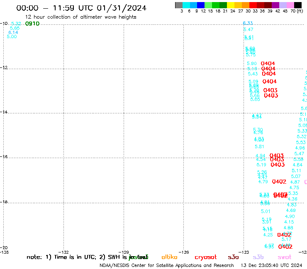Click the wave height value "4.25"
307x269 pixels.
pos(268,235)
